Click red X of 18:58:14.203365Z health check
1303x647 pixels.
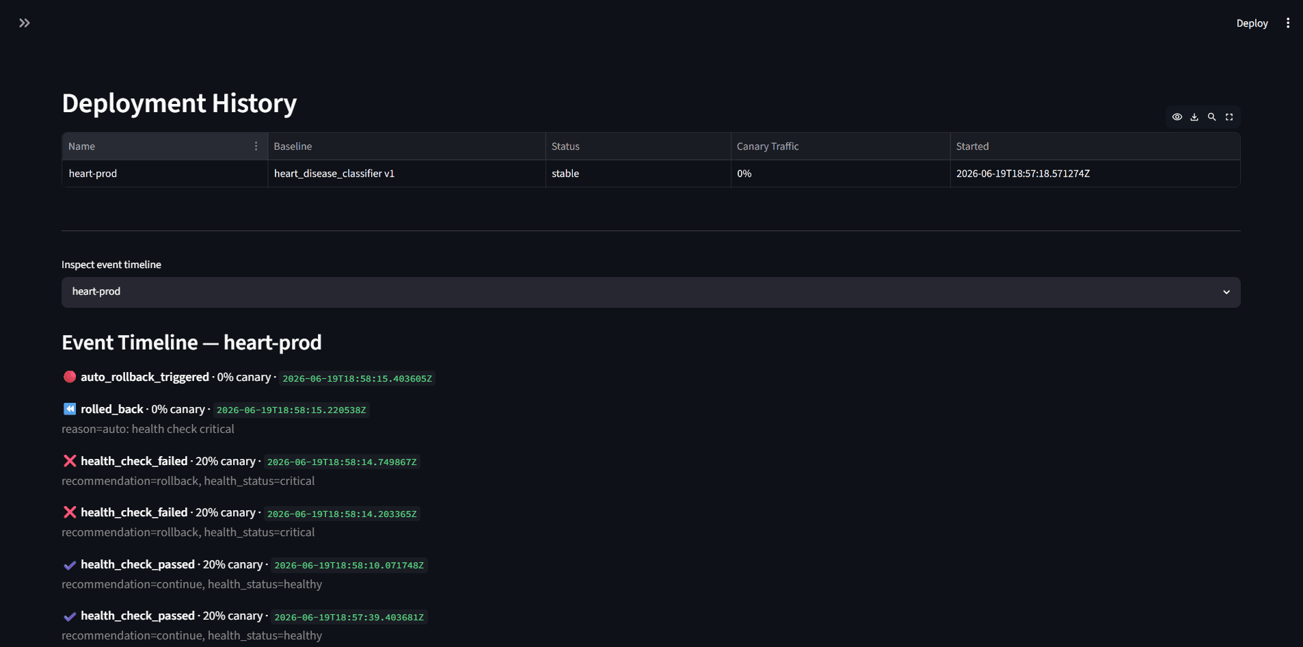[70, 512]
